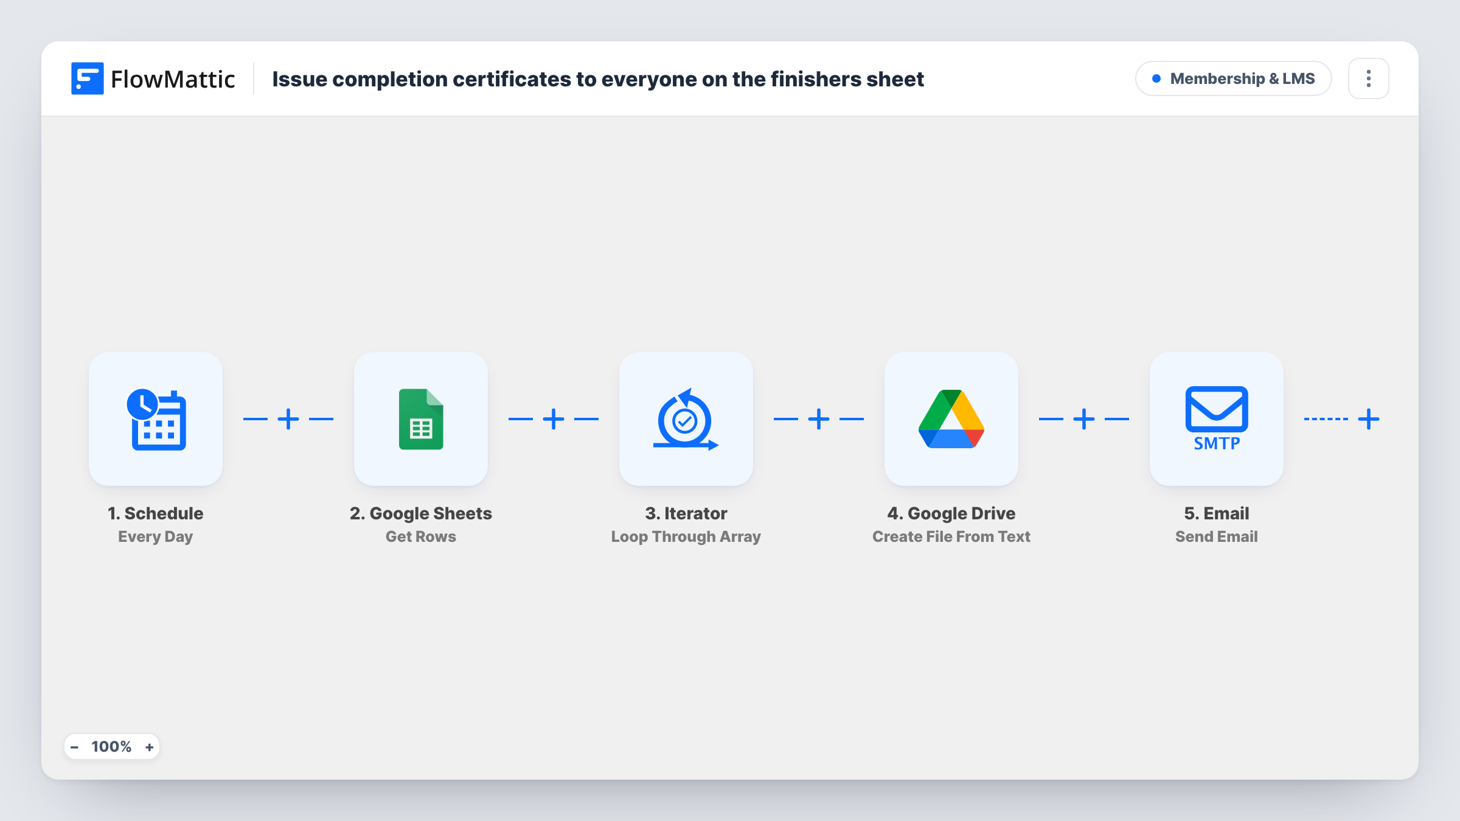The height and width of the screenshot is (821, 1460).
Task: Select the '3. Iterator' label
Action: 686,513
